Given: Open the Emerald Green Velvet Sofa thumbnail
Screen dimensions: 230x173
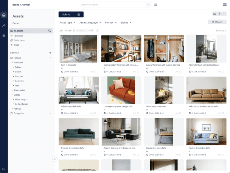Looking at the screenshot, I should [x=79, y=132].
